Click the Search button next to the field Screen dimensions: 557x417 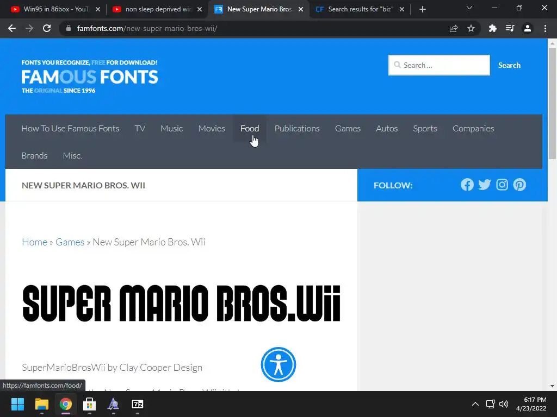click(x=509, y=65)
